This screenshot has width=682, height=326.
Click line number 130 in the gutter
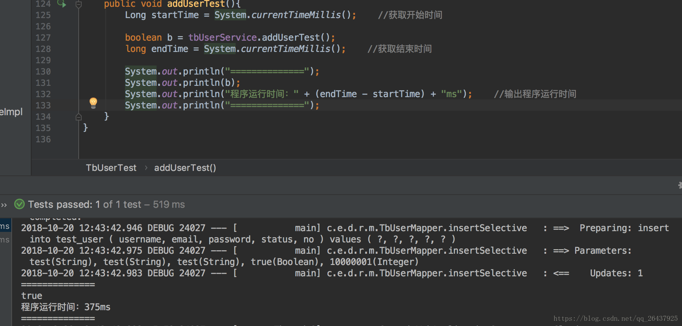pos(43,72)
